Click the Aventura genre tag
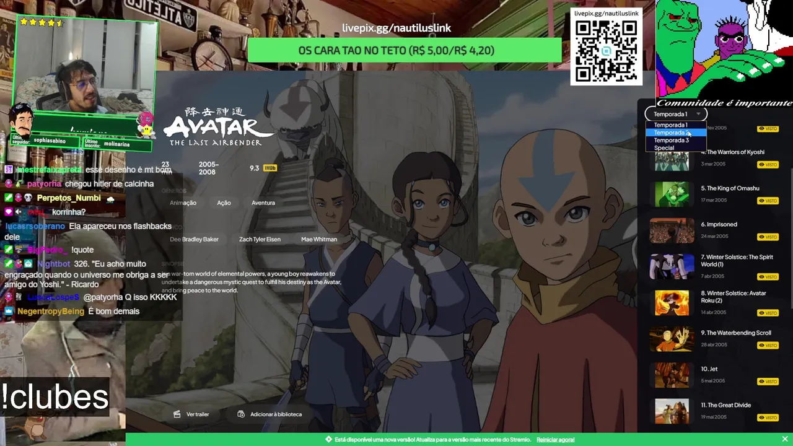 263,203
